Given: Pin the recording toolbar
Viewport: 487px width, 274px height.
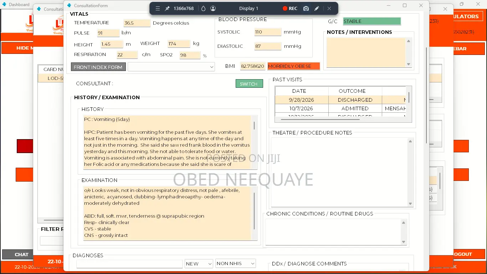Looking at the screenshot, I should coord(167,9).
